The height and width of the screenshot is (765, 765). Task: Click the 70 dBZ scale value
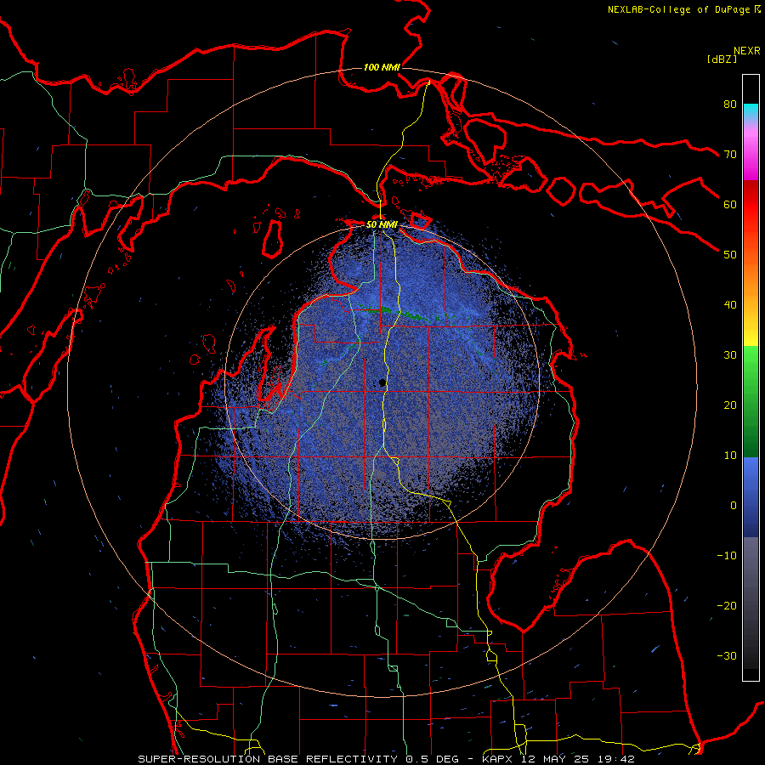click(730, 155)
